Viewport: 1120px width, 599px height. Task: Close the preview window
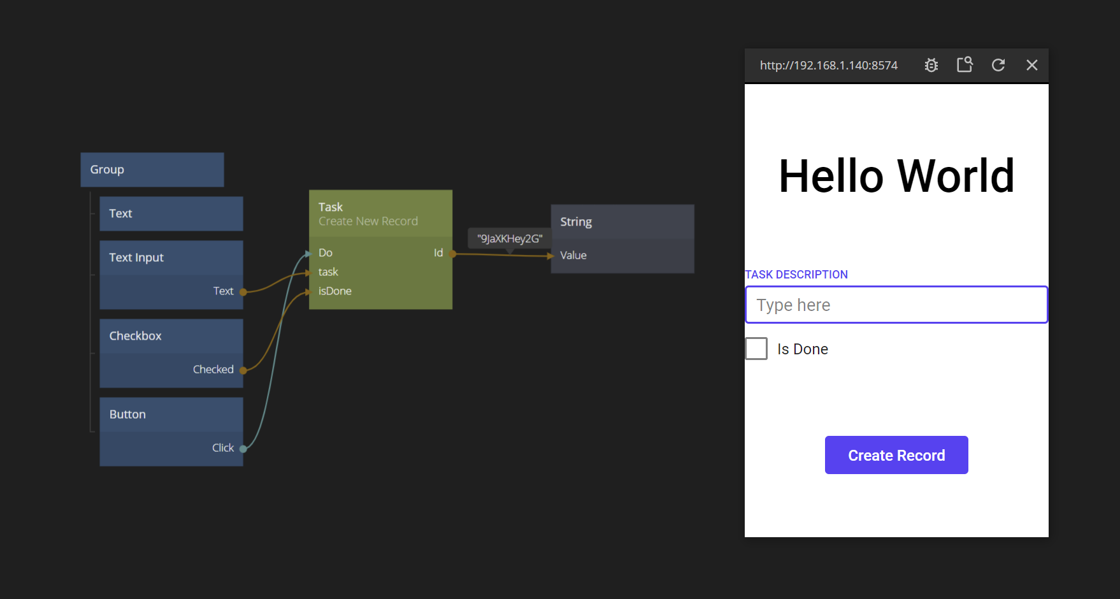click(x=1031, y=65)
